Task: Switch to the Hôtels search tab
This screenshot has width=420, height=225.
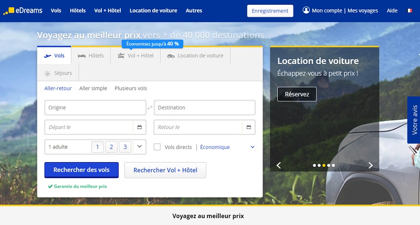Action: coord(91,56)
